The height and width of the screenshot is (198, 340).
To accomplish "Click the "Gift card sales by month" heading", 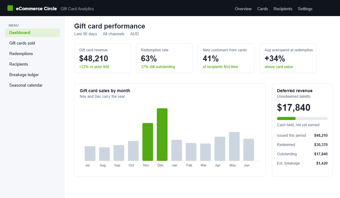I will click(x=105, y=91).
